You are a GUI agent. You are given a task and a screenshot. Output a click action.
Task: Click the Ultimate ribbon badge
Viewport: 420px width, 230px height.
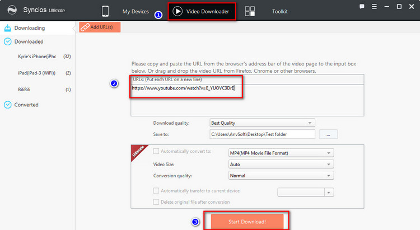point(138,152)
